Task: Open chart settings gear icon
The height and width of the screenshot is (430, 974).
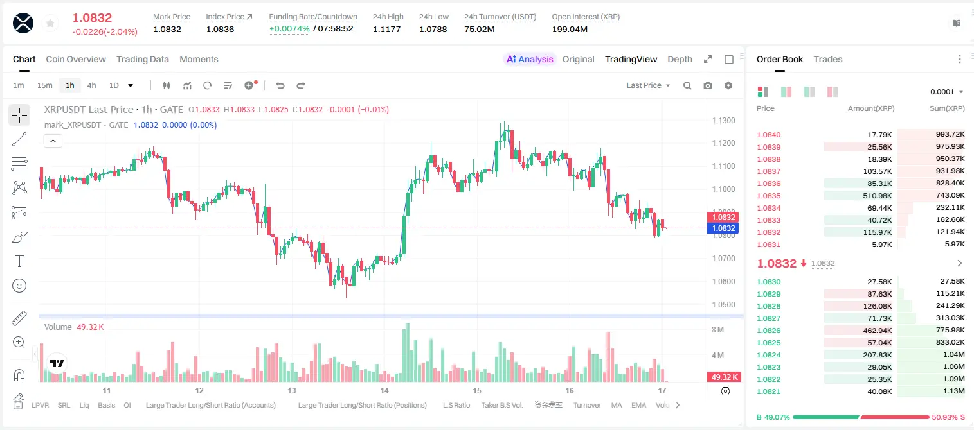Action: click(x=728, y=85)
